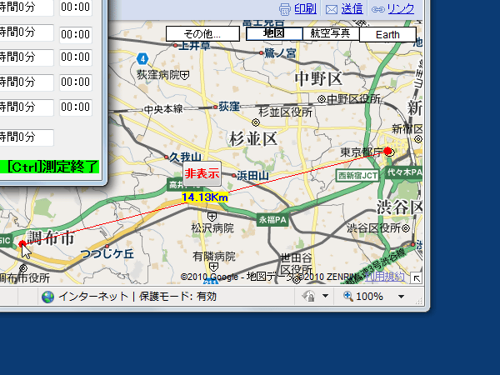This screenshot has width=500, height=375.
Task: Click the chain link icon beside リンク
Action: click(377, 9)
